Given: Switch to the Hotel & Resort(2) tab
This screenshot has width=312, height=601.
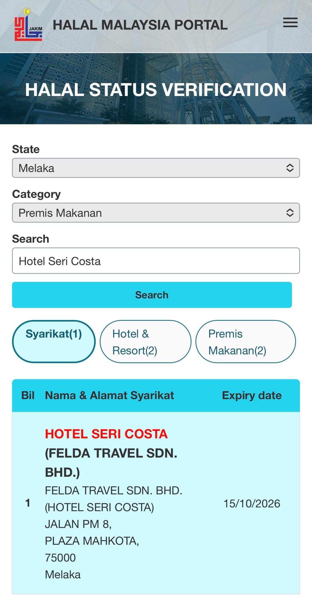Looking at the screenshot, I should (145, 342).
